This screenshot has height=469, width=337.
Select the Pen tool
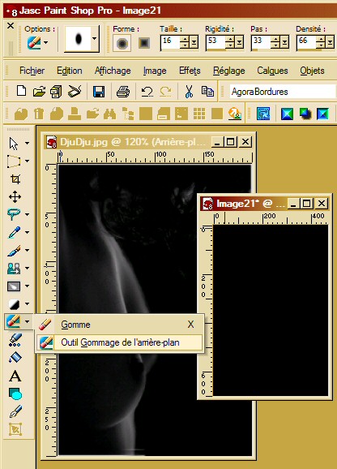tap(15, 411)
